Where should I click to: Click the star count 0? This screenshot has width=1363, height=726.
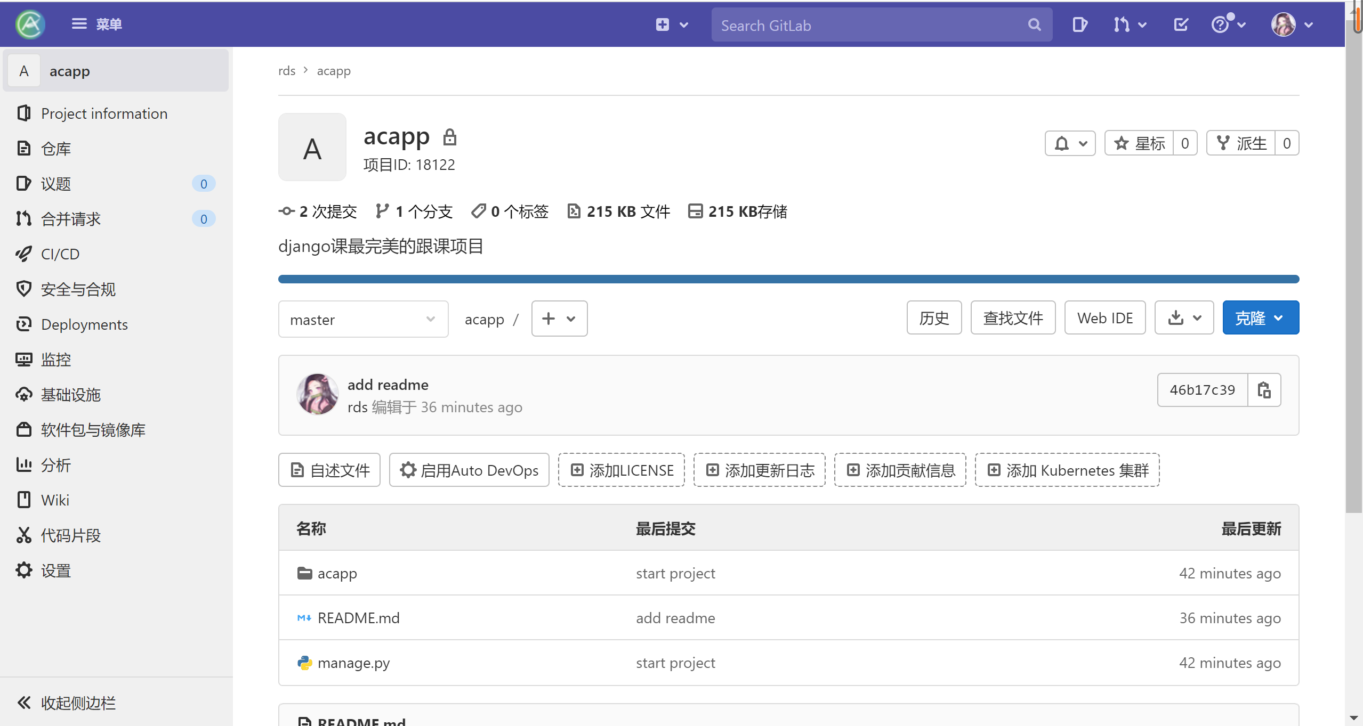pyautogui.click(x=1185, y=143)
